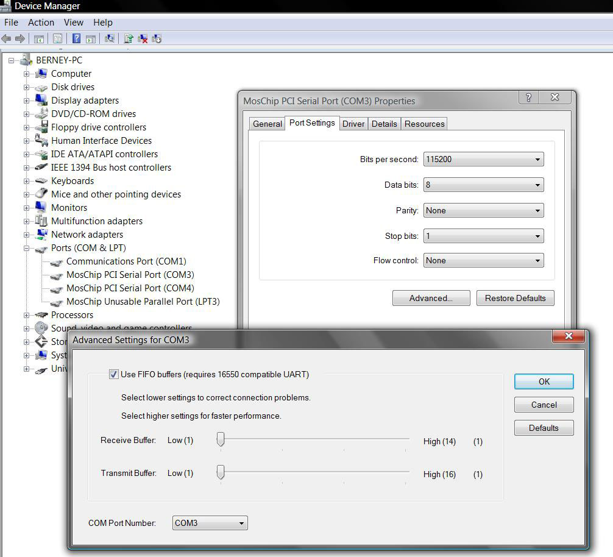Collapse the BERNEY-PC root node
The image size is (613, 557).
click(x=12, y=60)
